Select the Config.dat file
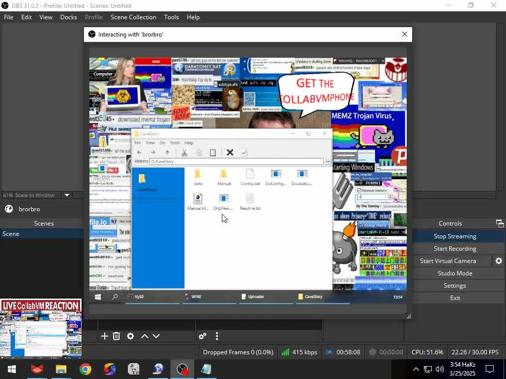This screenshot has height=379, width=506. pos(250,177)
